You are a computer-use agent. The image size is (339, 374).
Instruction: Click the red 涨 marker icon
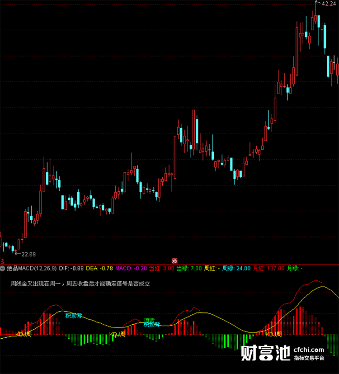pos(174,260)
